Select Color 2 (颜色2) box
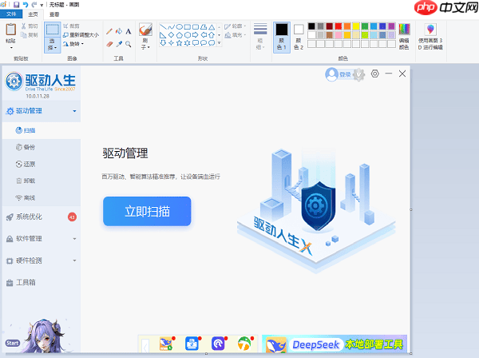The width and height of the screenshot is (479, 358). [x=299, y=37]
